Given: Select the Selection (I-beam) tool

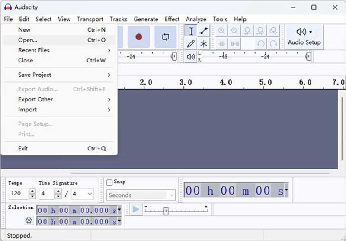Looking at the screenshot, I should (191, 31).
